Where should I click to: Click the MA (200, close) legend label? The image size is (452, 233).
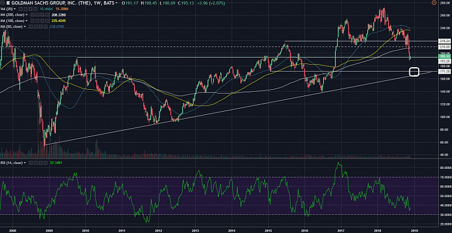12,15
